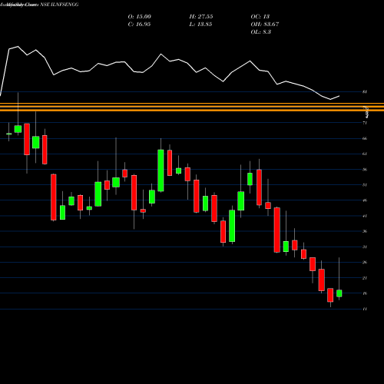Click price axis label 21
The height and width of the screenshot is (384, 384).
point(365,278)
